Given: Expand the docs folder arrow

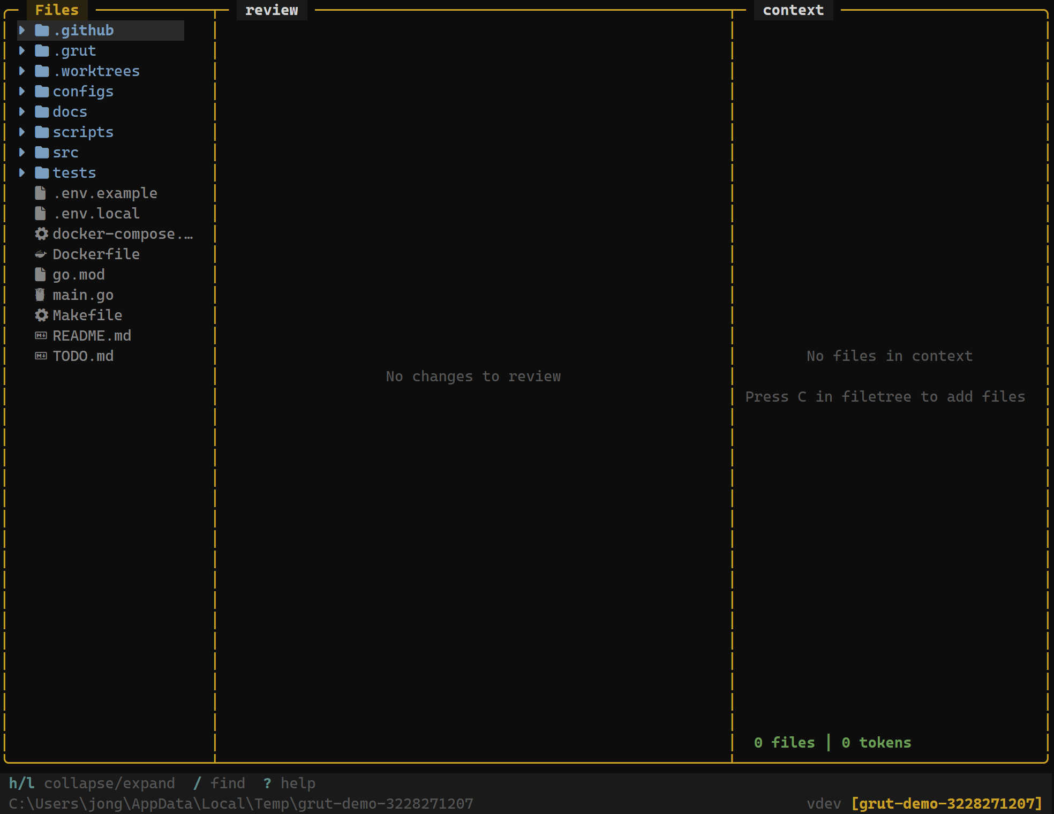Looking at the screenshot, I should (22, 112).
